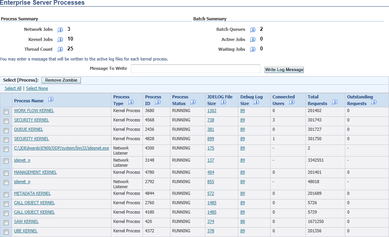
Task: Select total requests value 48018
Action: (x=313, y=182)
